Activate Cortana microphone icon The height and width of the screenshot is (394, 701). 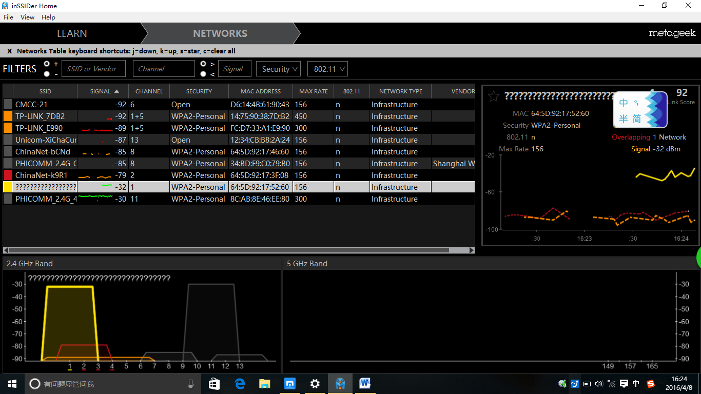(x=190, y=384)
